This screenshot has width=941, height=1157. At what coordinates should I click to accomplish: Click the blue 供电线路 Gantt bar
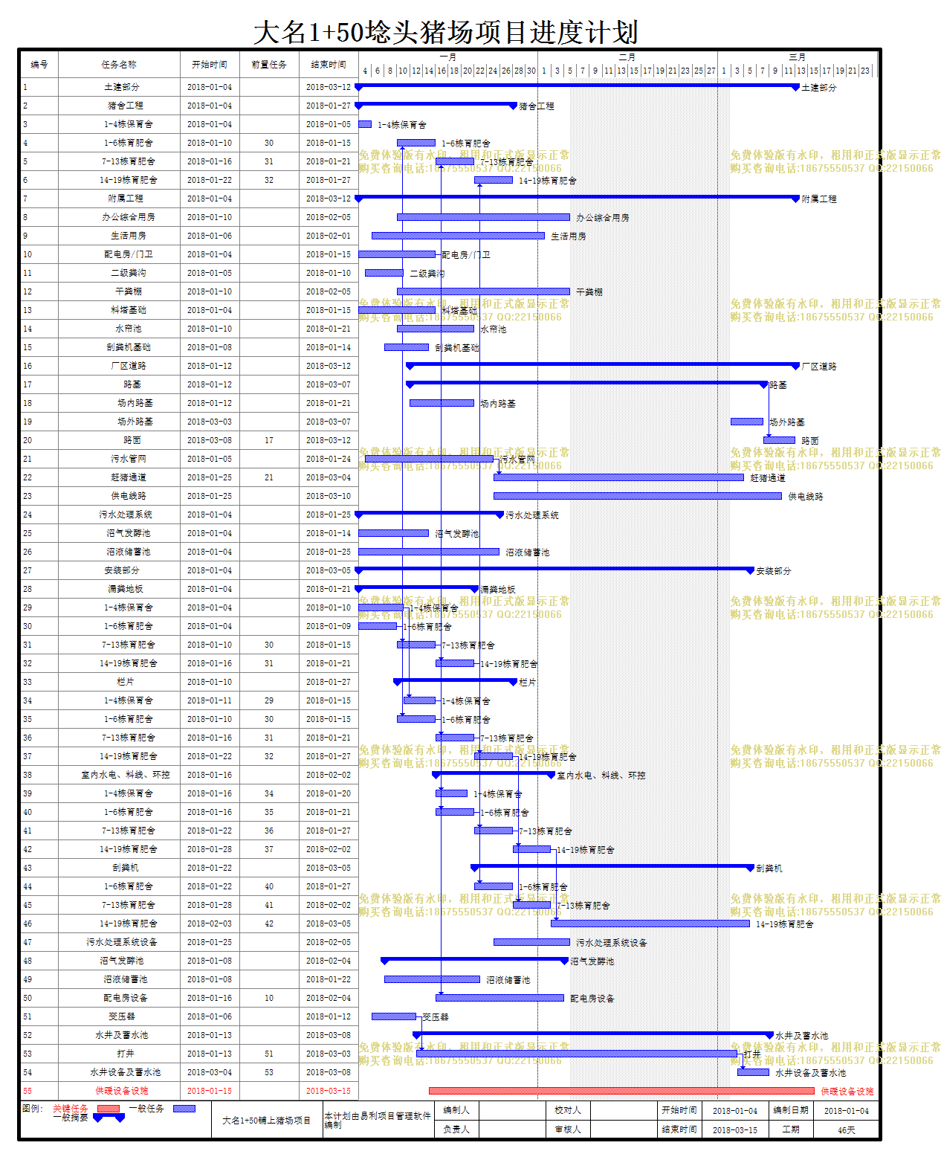tap(638, 496)
